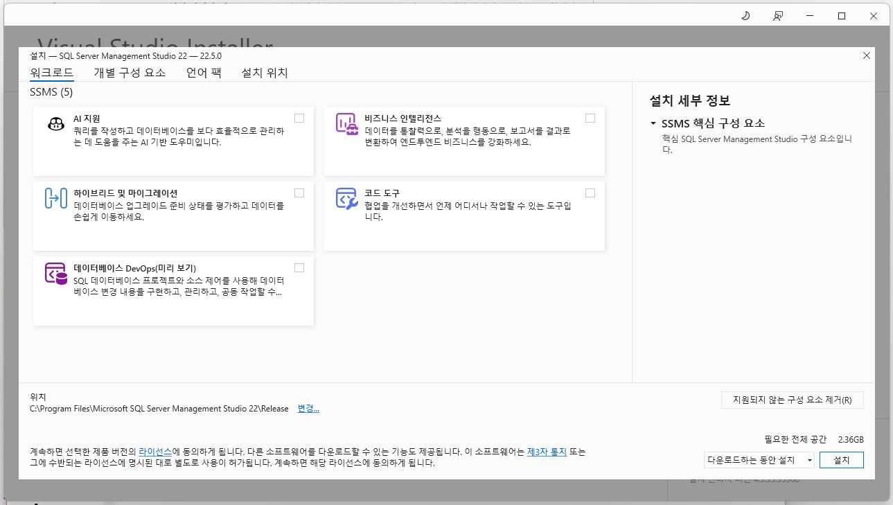Switch to the 워크로드 tab

[x=52, y=73]
